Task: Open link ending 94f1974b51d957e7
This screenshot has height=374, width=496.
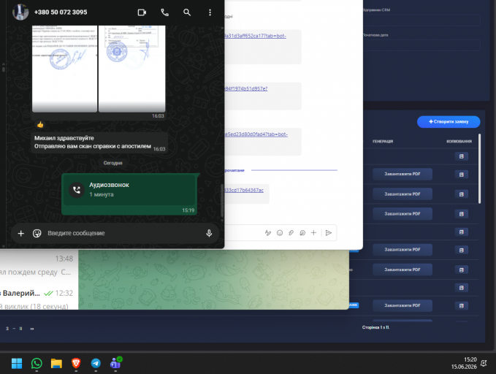Action: 245,88
